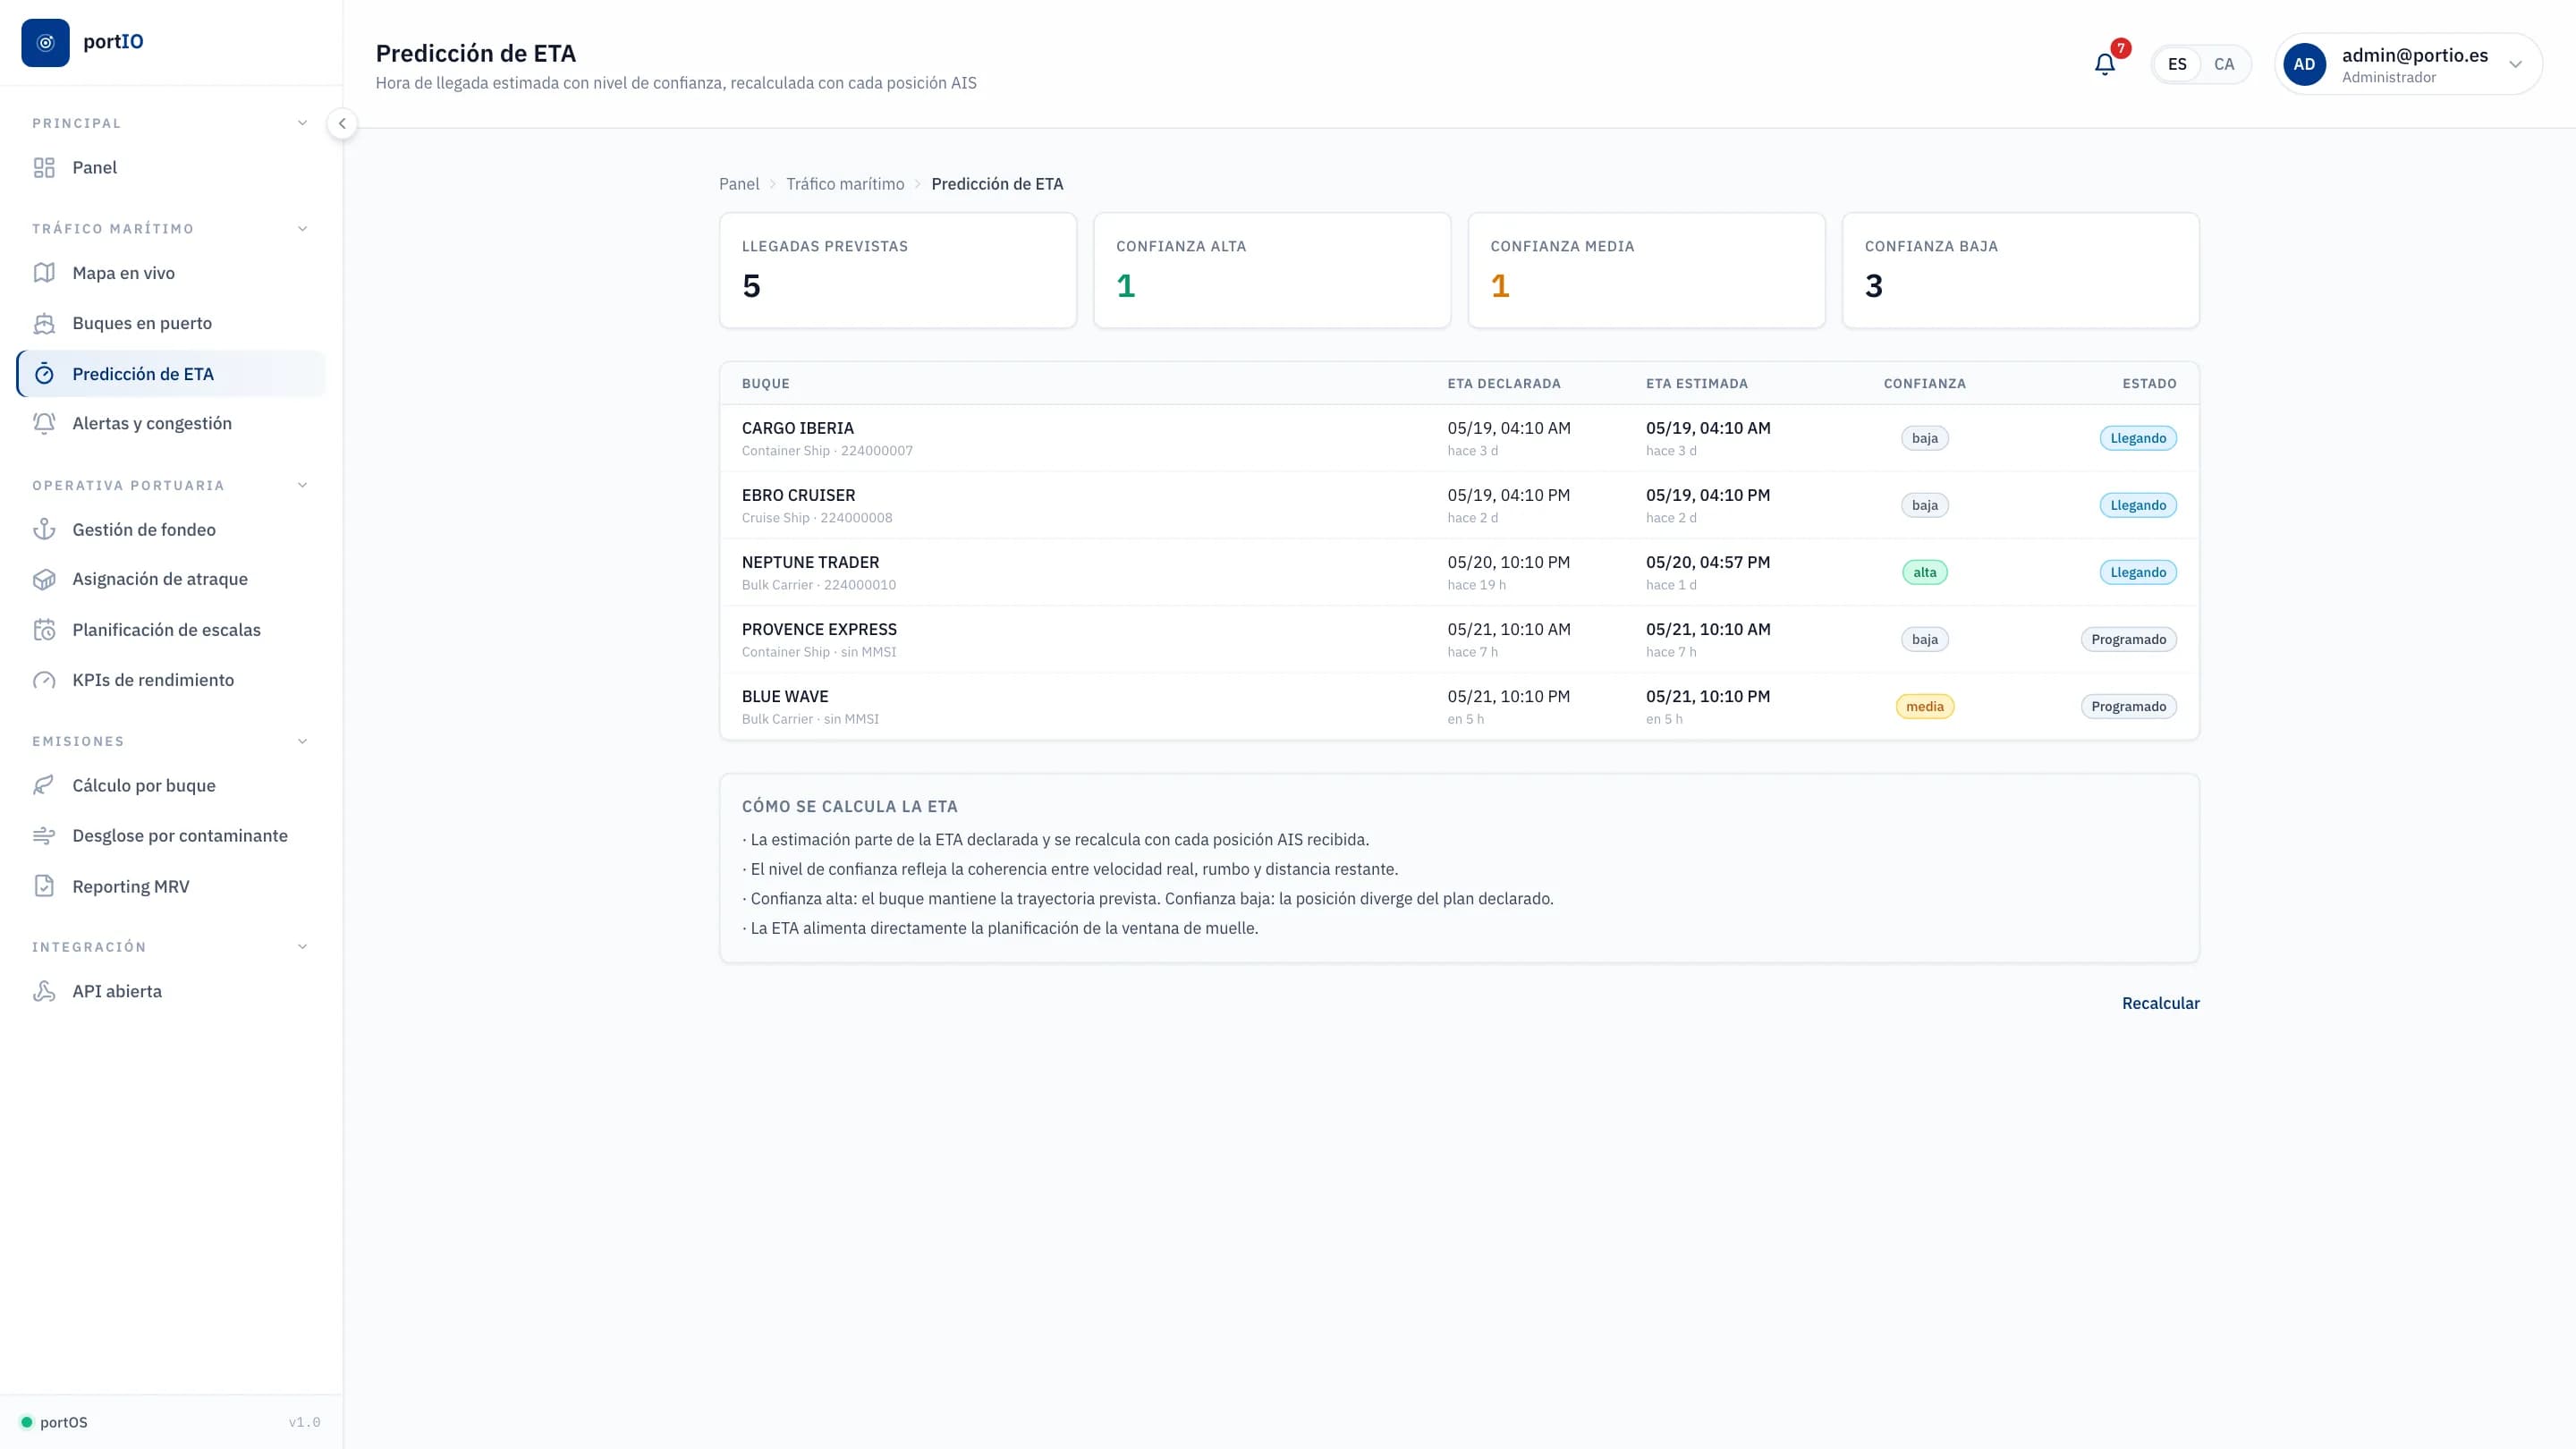Click the Tráfico marítimo breadcrumb link
The width and height of the screenshot is (2576, 1449).
pos(845,184)
